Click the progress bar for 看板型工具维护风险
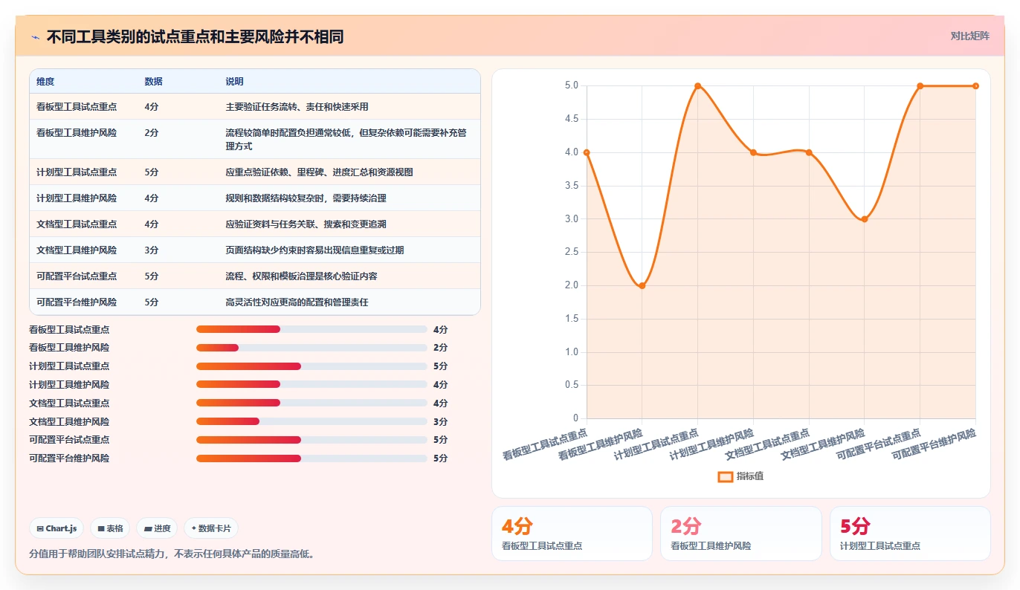Screen dimensions: 1020x590 click(x=312, y=348)
